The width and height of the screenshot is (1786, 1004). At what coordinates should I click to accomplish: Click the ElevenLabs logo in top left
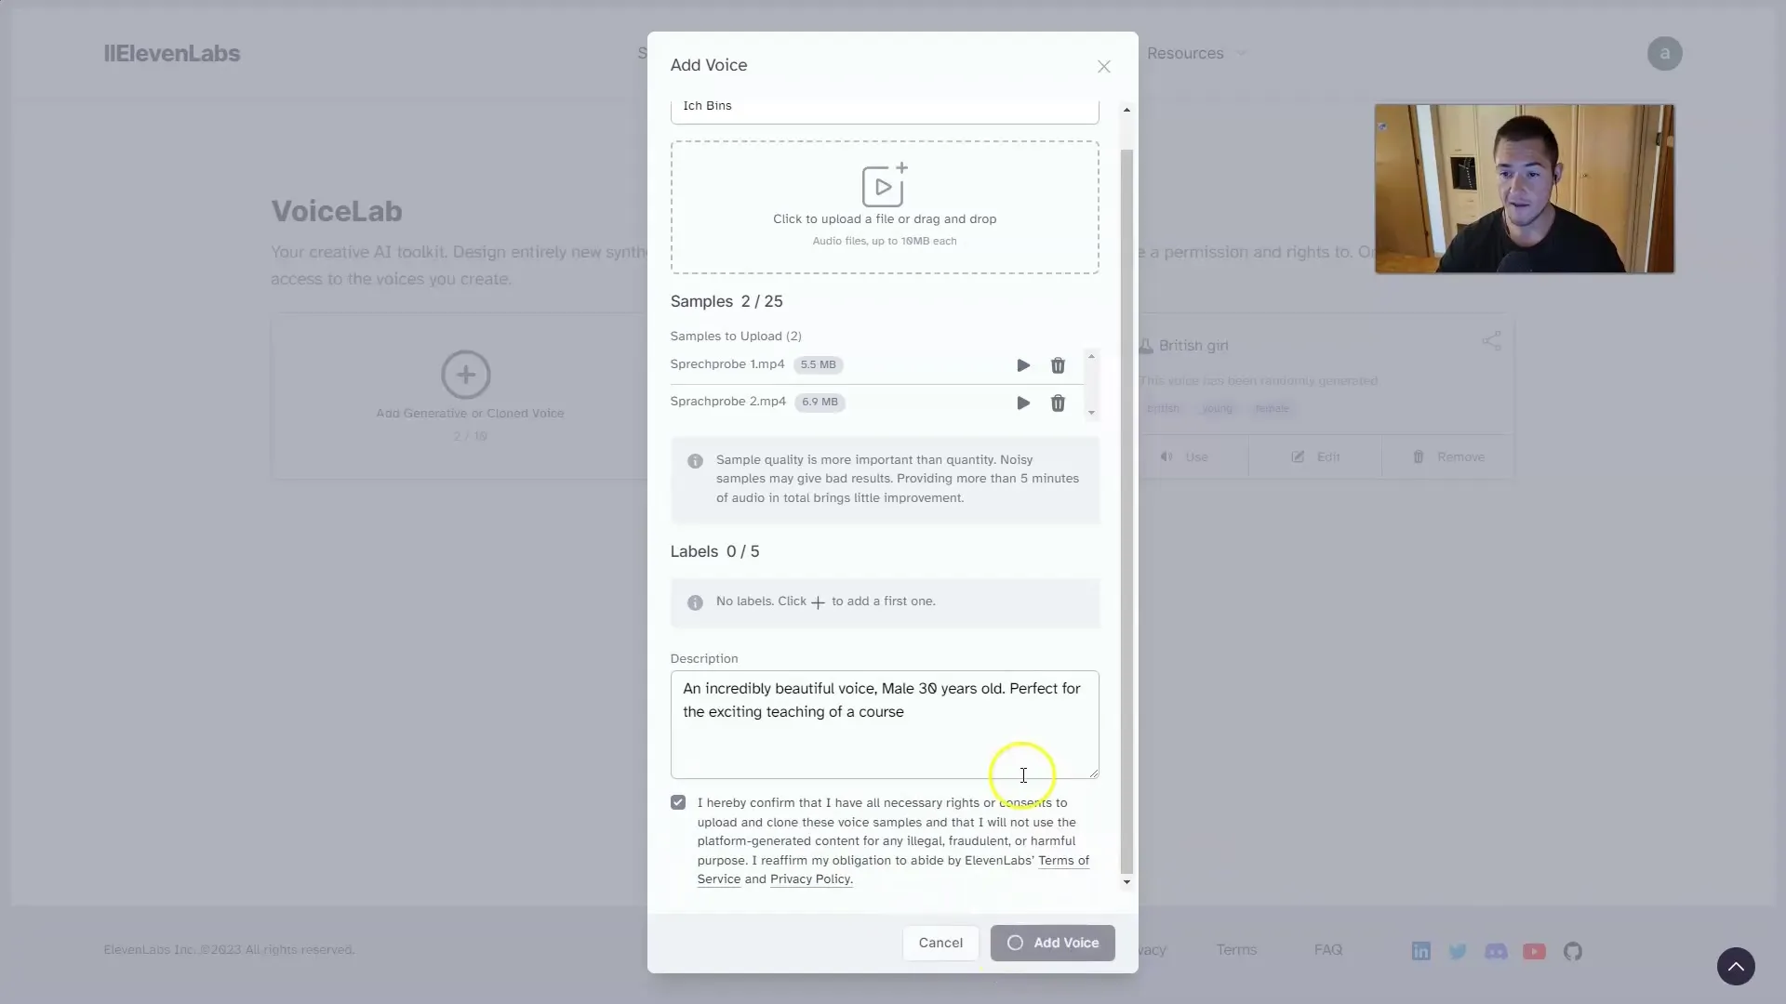[172, 51]
